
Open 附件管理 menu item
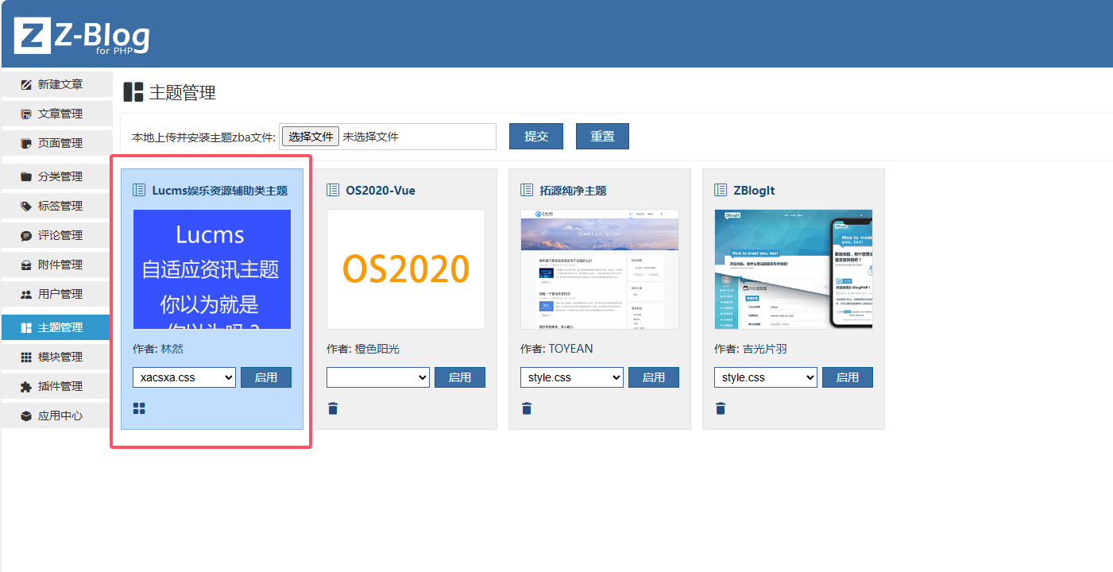57,265
